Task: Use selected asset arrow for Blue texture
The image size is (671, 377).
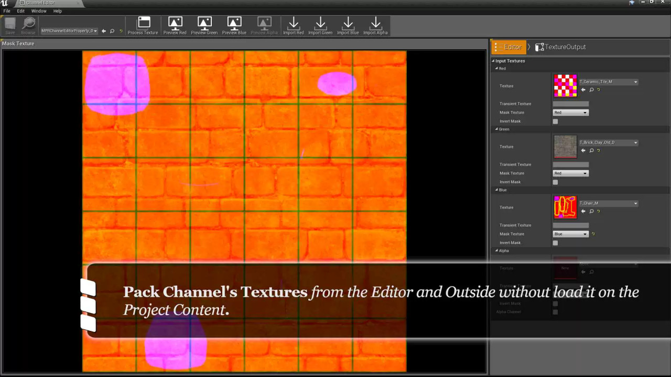Action: coord(583,211)
